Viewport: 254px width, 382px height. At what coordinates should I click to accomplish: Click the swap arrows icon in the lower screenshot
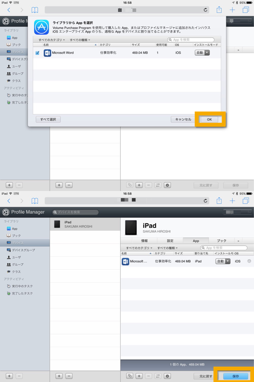point(158,376)
